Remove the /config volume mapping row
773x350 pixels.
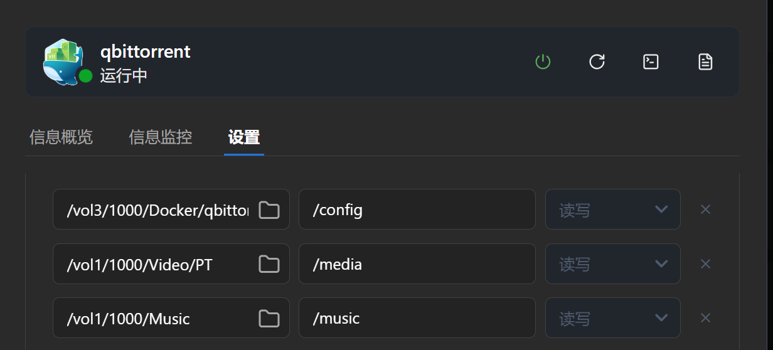(x=705, y=209)
